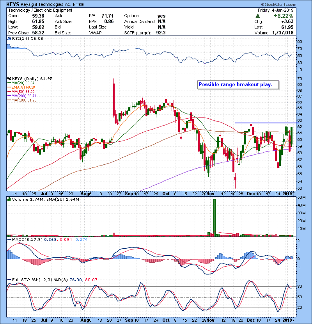Image resolution: width=312 pixels, height=324 pixels.
Task: Click the date Friday 4-Jan-2019
Action: [x=275, y=10]
